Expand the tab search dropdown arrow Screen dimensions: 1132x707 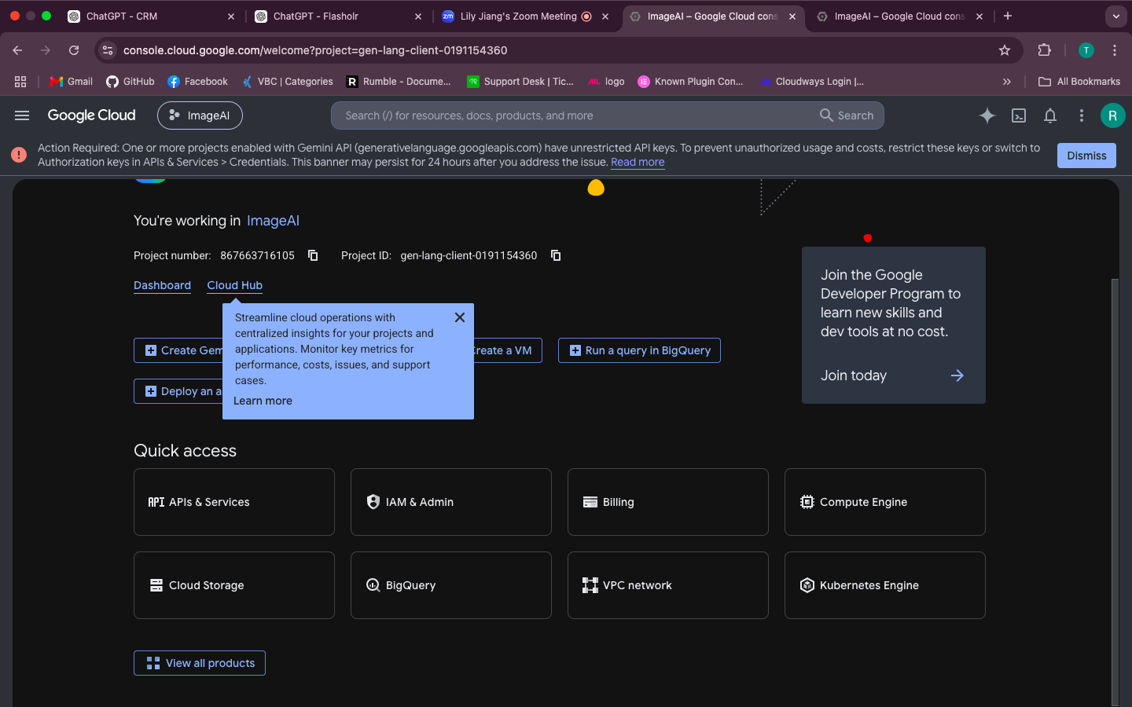[x=1116, y=16]
